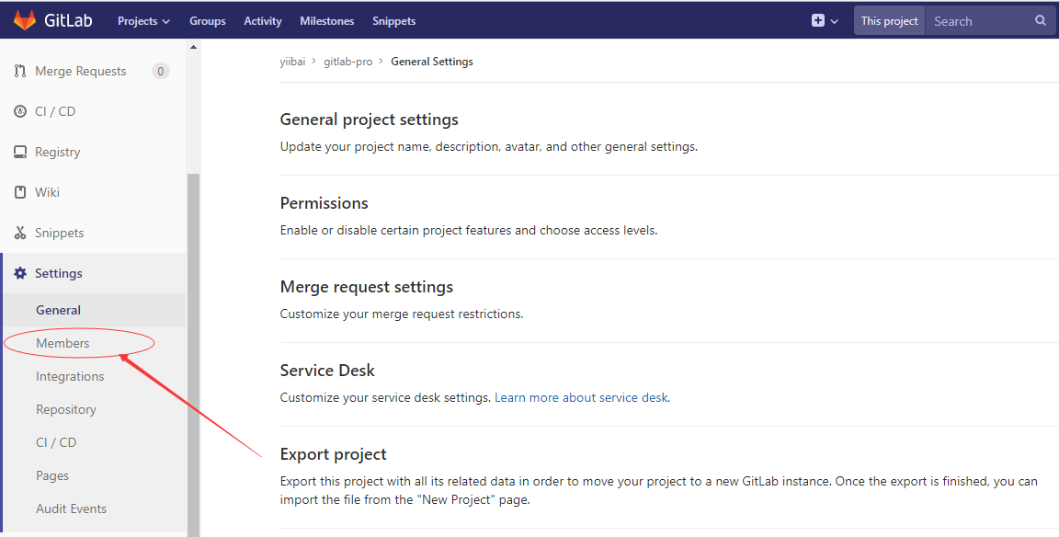Open Milestones in the top navigation
The image size is (1059, 537).
tap(327, 21)
